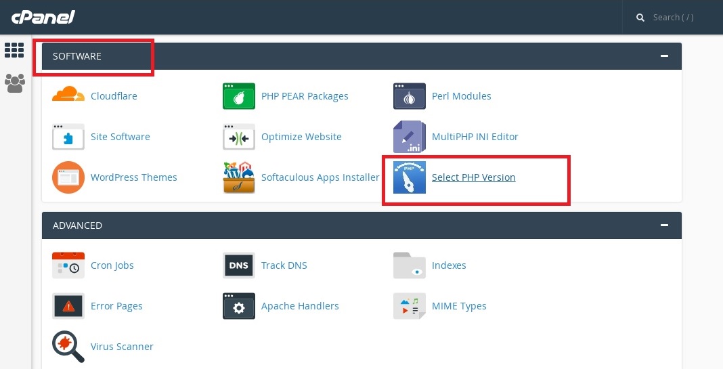
Task: Open the Error Pages link
Action: 116,306
